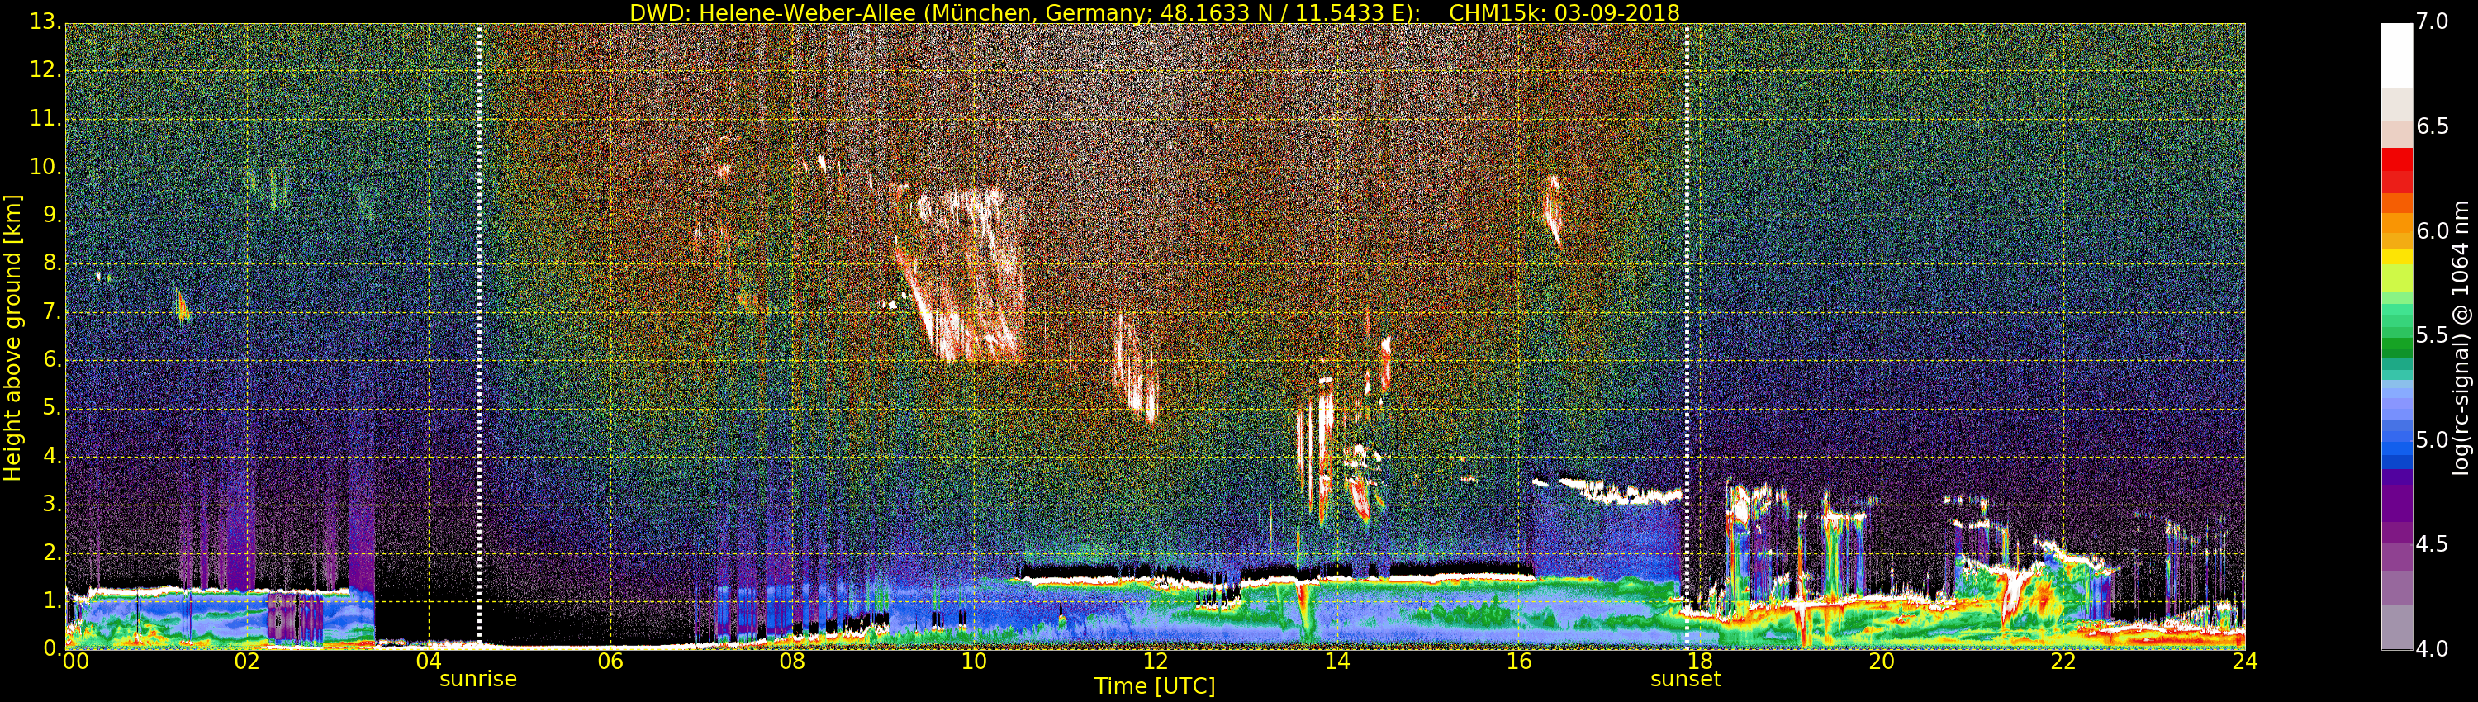Viewport: 2478px width, 702px height.
Task: Click the height-axis tick label "5."
Action: (x=51, y=408)
